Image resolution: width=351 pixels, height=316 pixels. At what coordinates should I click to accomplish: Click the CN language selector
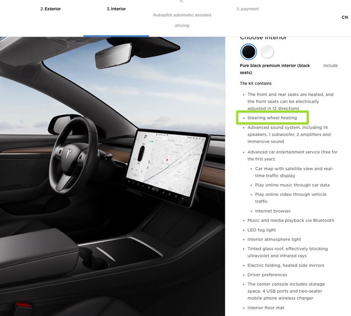pyautogui.click(x=345, y=17)
